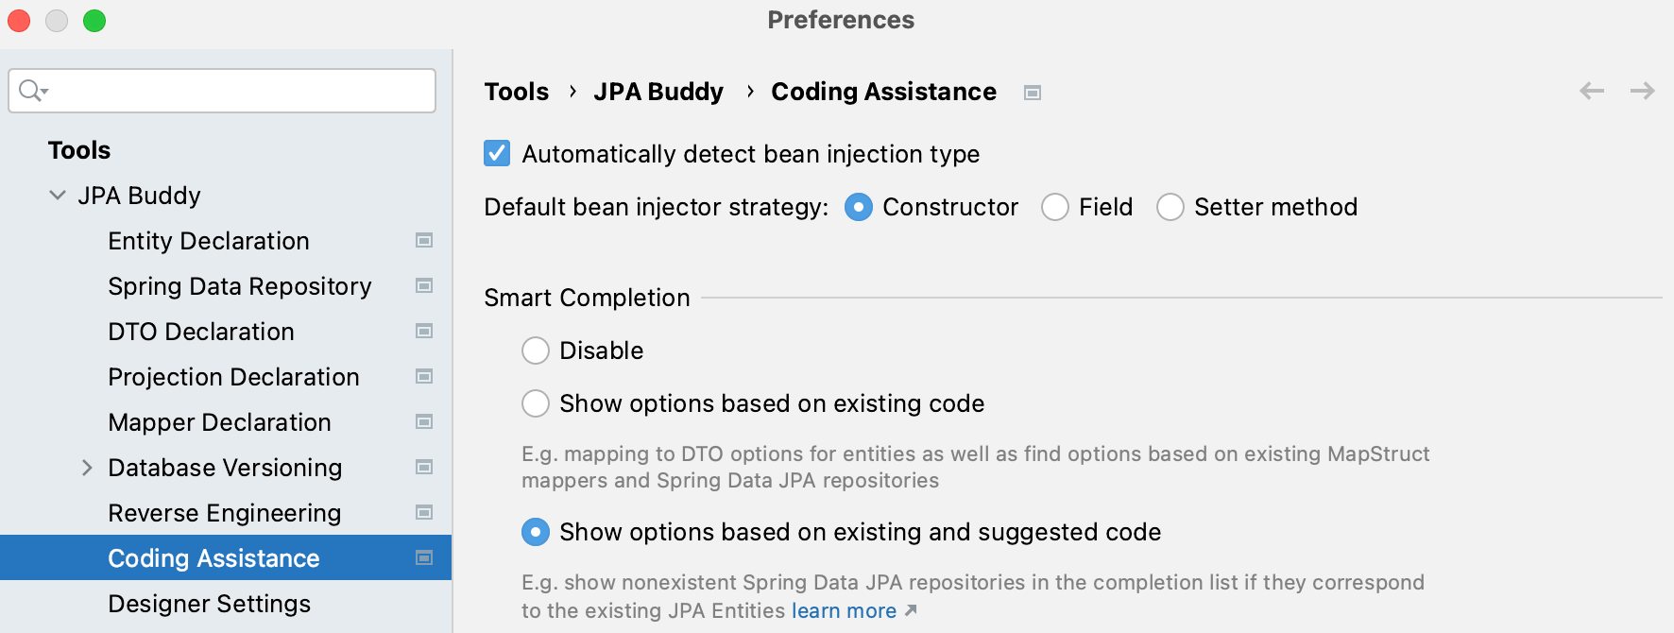Click the icon beside DTO Declaration

pos(423,332)
